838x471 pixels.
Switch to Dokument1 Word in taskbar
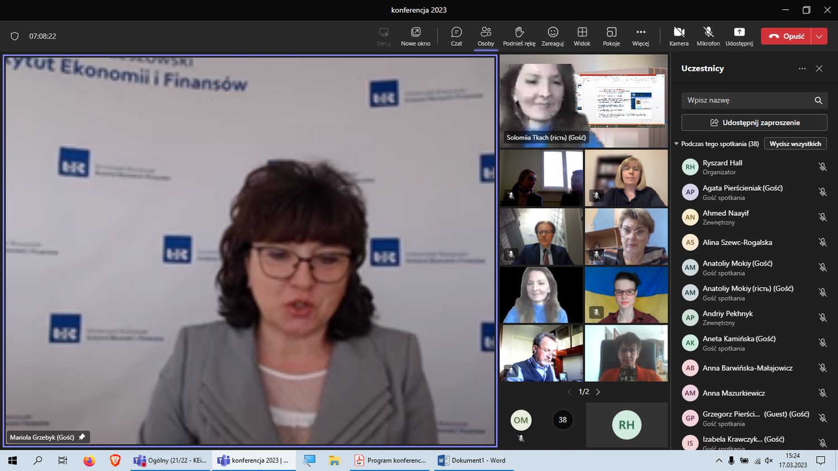coord(472,460)
